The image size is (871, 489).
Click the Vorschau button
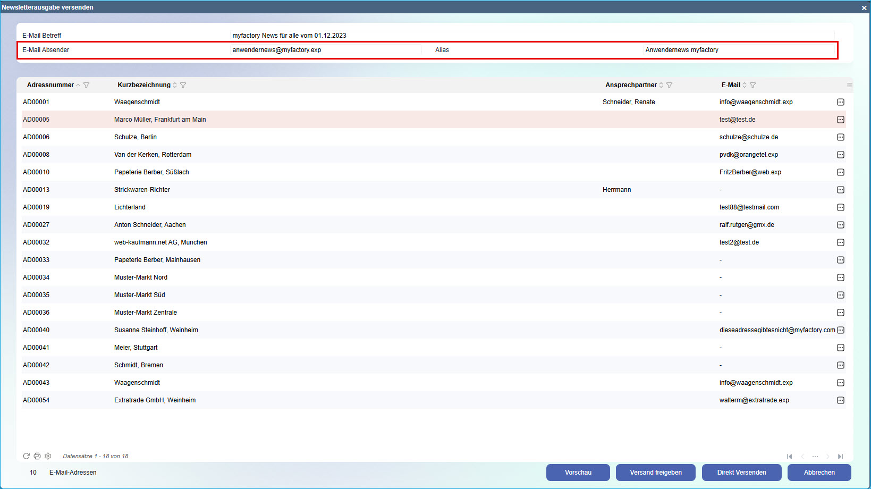coord(578,473)
